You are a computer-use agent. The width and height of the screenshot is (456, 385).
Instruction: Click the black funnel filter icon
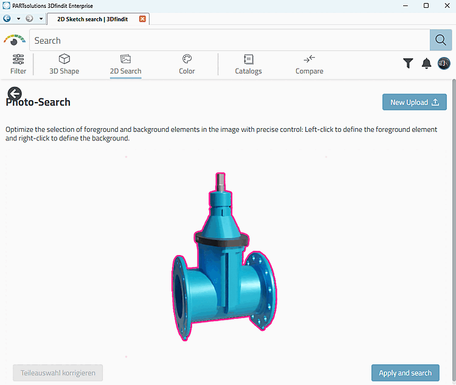[x=408, y=63]
